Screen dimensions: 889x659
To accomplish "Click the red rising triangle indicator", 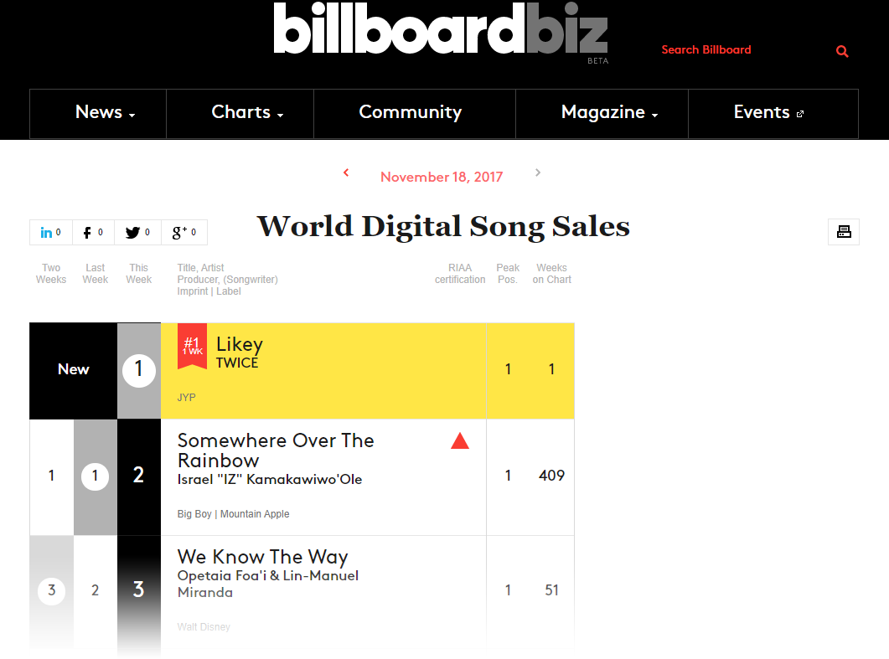I will pyautogui.click(x=460, y=440).
